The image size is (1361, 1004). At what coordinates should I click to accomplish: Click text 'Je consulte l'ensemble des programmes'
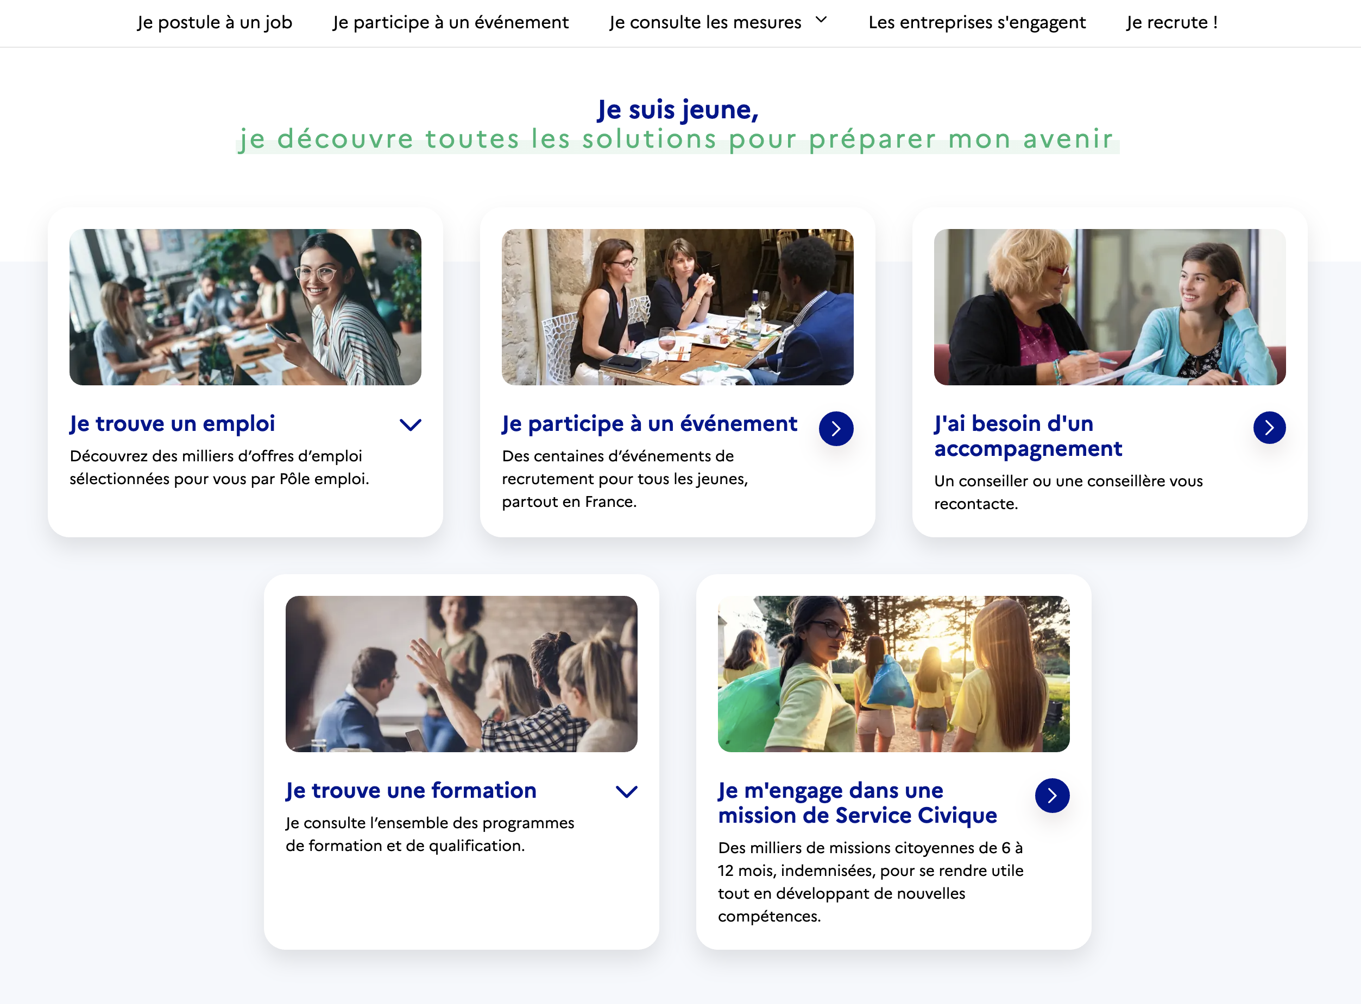[x=430, y=823]
